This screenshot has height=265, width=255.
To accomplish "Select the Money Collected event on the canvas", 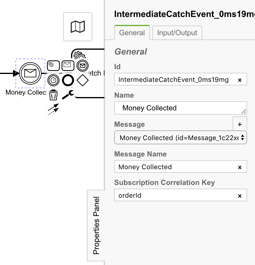I will 30,74.
